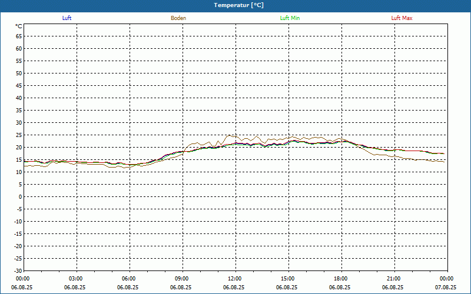Click the 15:00 time axis label
The image size is (471, 294).
pyautogui.click(x=288, y=279)
